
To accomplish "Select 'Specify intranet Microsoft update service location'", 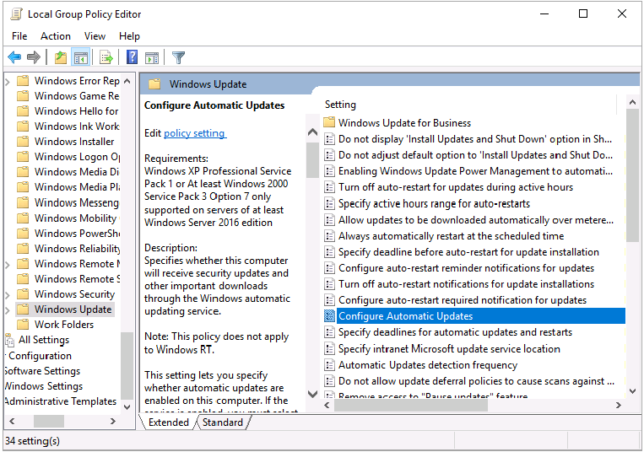I will point(449,348).
